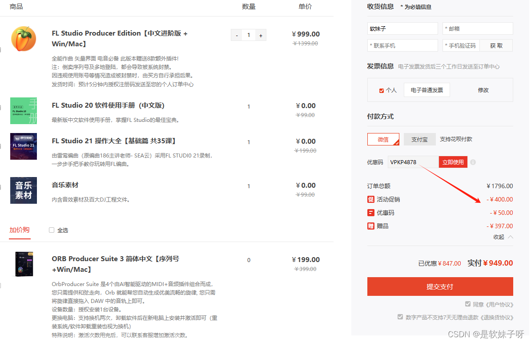Click the FL Studio price ¥999.00

[x=306, y=34]
